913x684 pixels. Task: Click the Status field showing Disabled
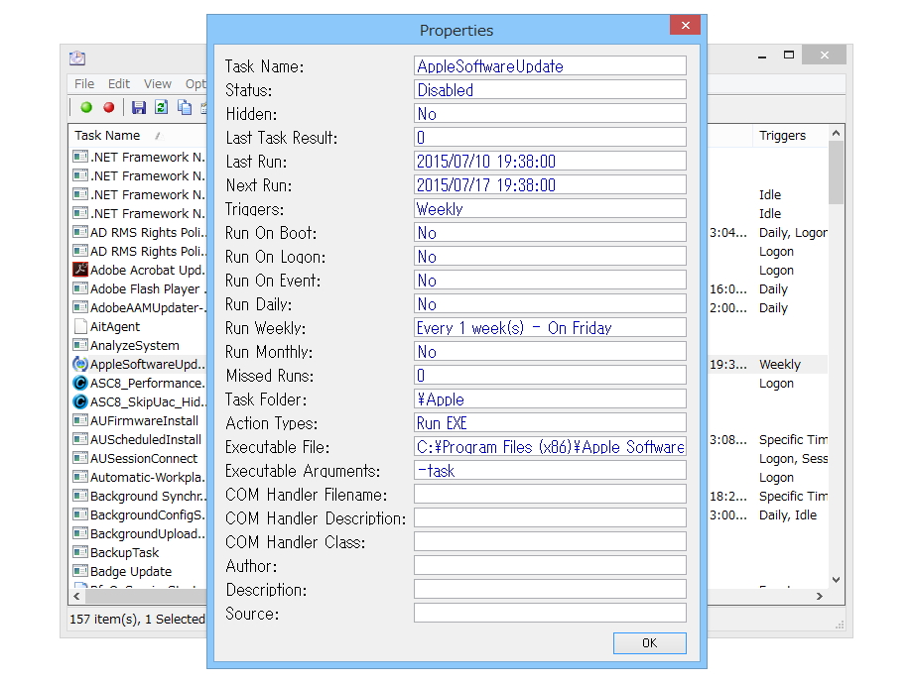click(x=550, y=89)
